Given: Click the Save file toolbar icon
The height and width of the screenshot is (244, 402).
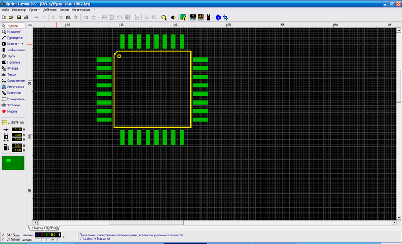Looking at the screenshot, I should click(x=18, y=17).
